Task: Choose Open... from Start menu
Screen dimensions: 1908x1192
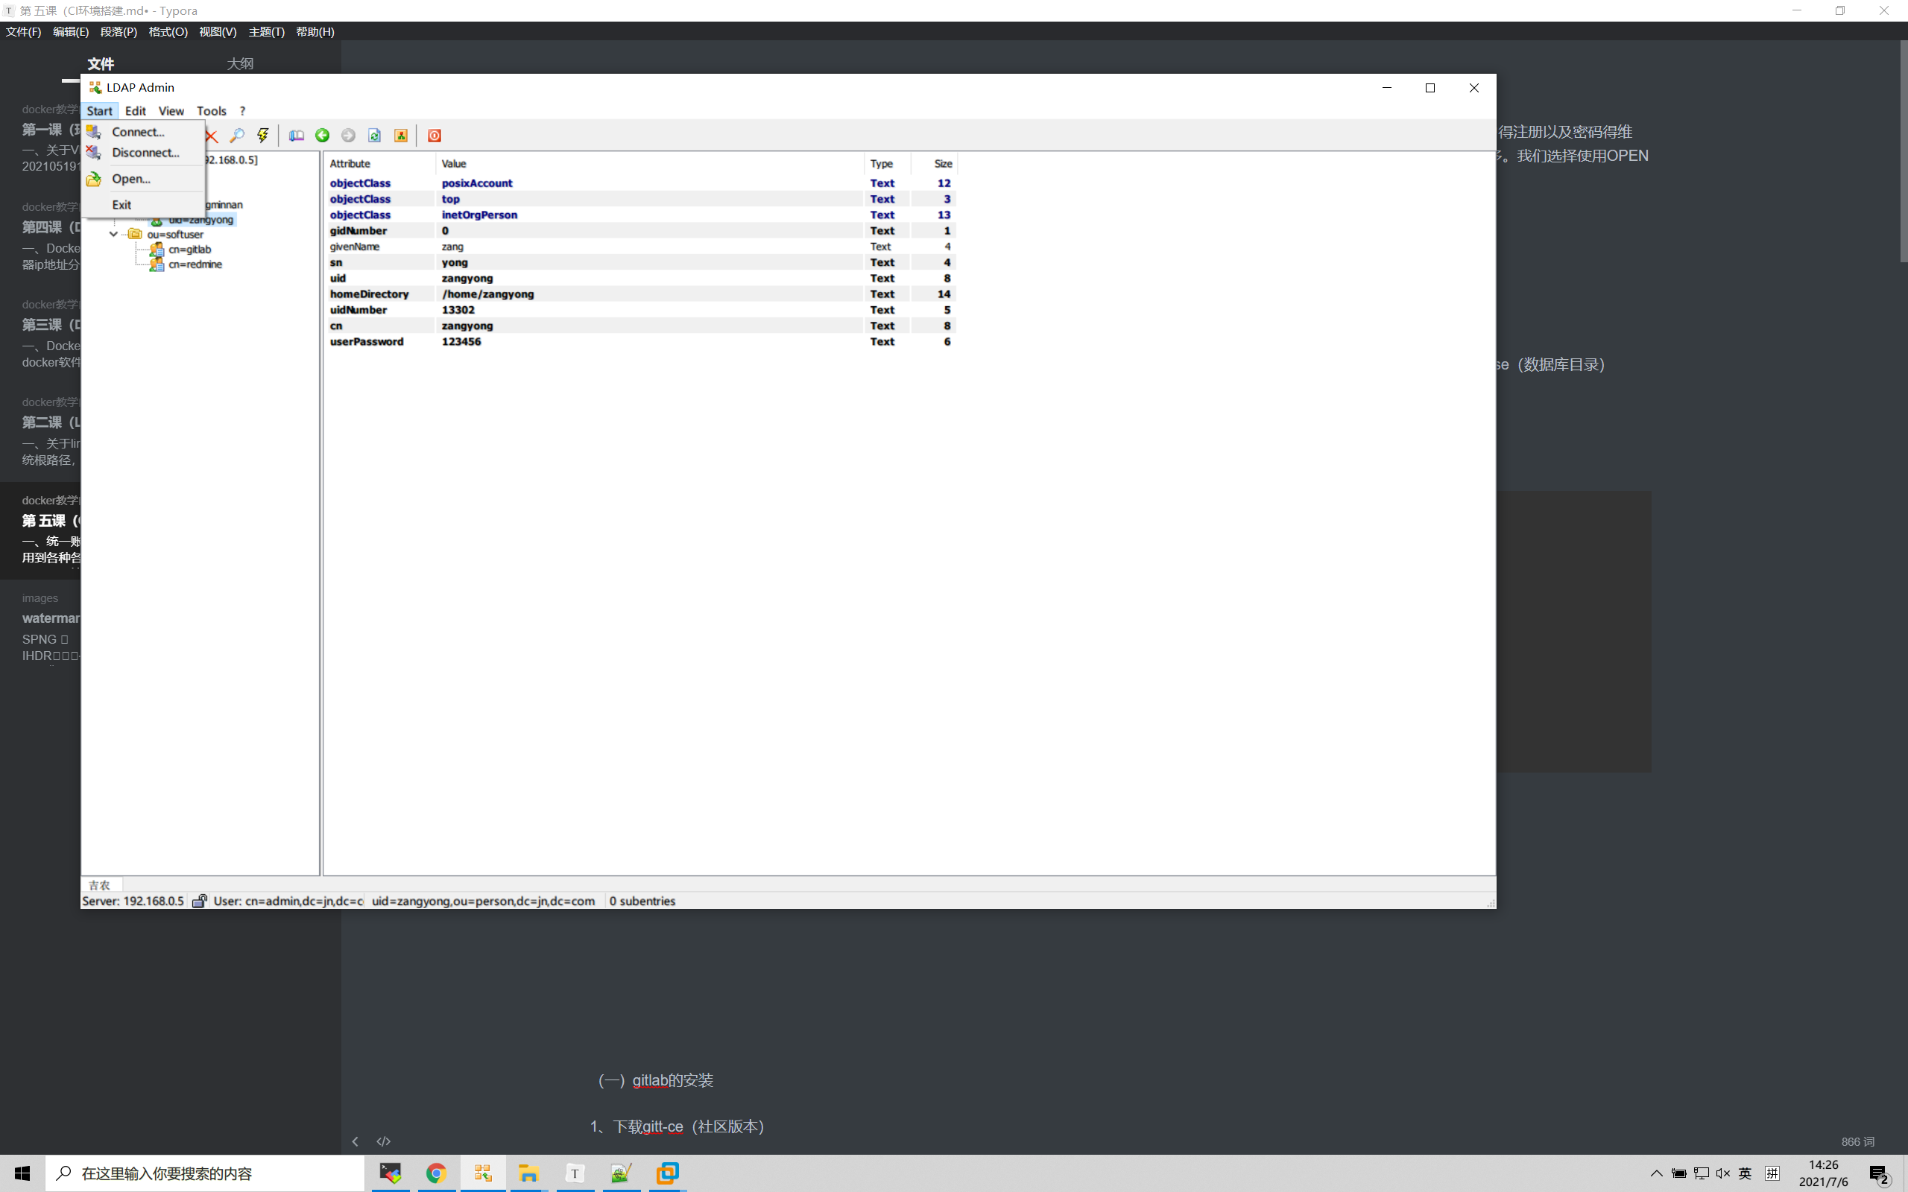Action: click(131, 179)
